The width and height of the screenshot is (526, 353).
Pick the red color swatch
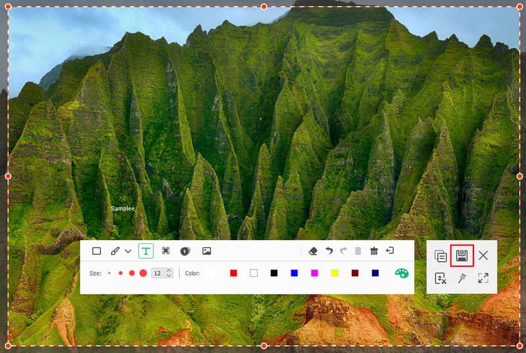233,273
